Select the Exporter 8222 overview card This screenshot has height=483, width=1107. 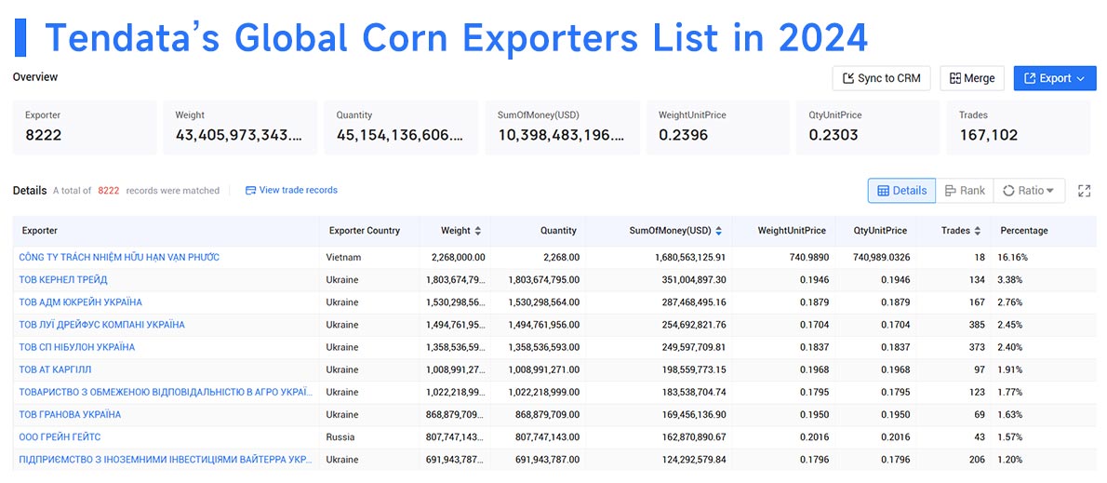point(85,127)
